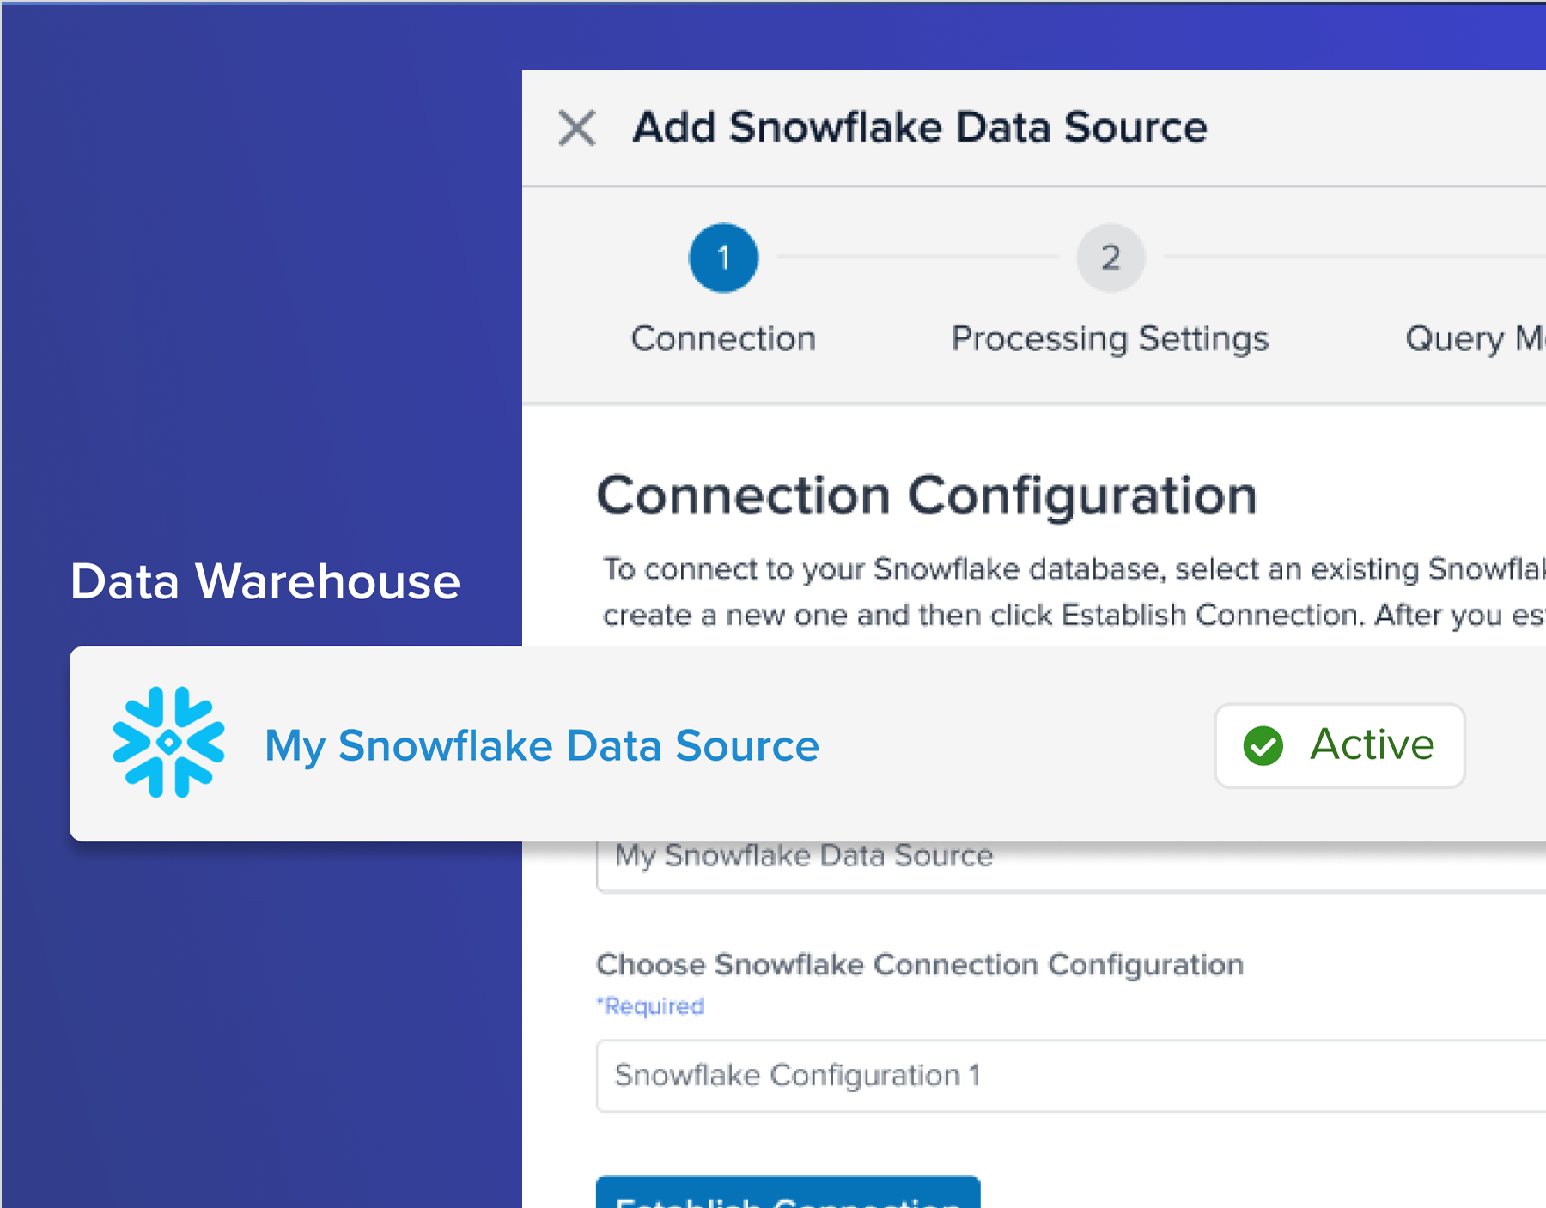Open My Snowflake Data Source link

click(x=542, y=745)
